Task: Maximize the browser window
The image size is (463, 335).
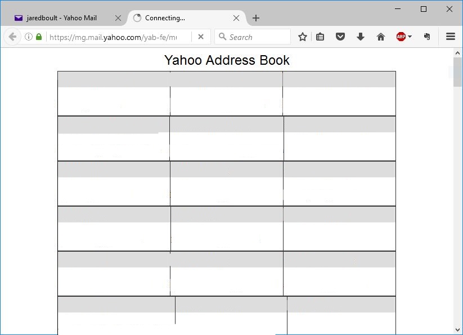Action: [x=424, y=9]
